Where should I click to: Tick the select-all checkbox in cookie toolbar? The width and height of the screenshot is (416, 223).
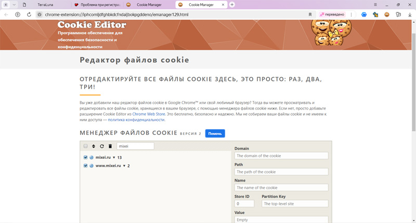point(85,146)
